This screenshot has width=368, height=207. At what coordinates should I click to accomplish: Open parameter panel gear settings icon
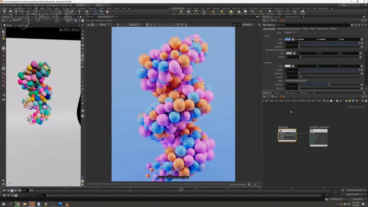tap(352, 25)
